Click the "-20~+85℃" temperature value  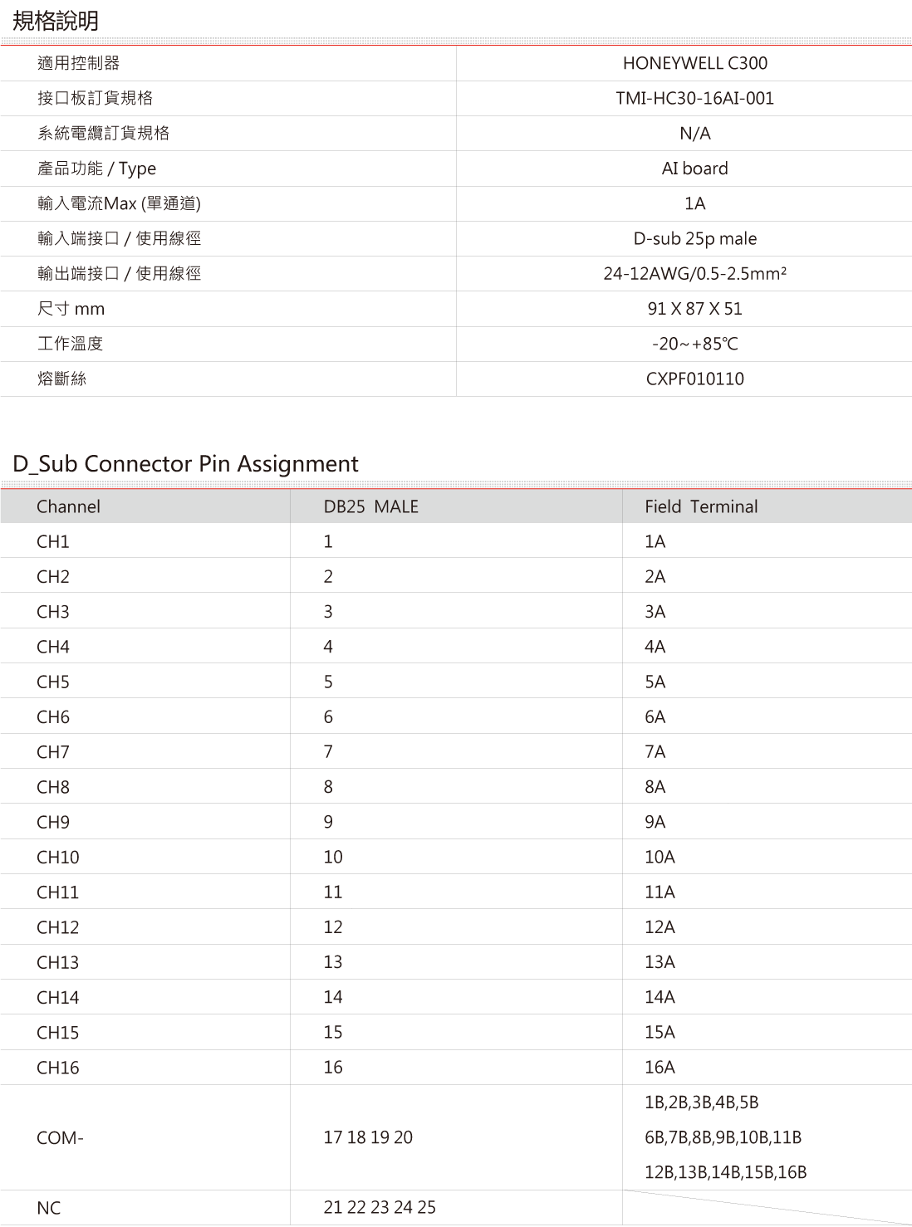coord(695,344)
